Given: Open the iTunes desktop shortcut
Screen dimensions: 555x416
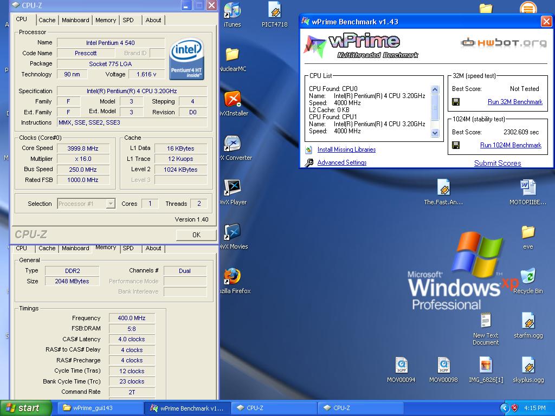Looking at the screenshot, I should click(232, 11).
